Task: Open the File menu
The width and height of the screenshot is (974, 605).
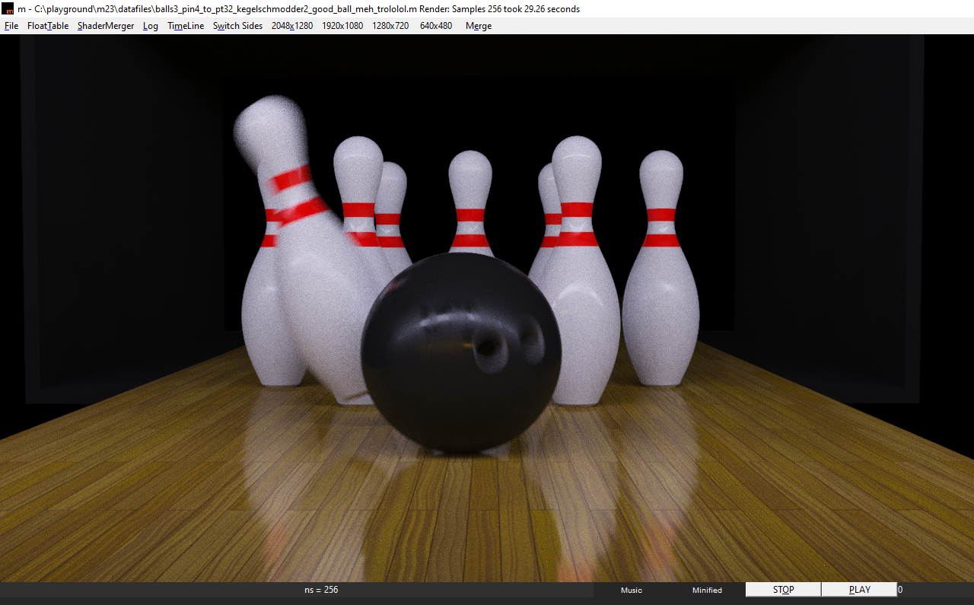Action: [x=11, y=26]
